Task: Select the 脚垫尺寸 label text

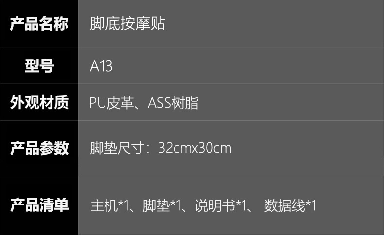Action: click(117, 148)
